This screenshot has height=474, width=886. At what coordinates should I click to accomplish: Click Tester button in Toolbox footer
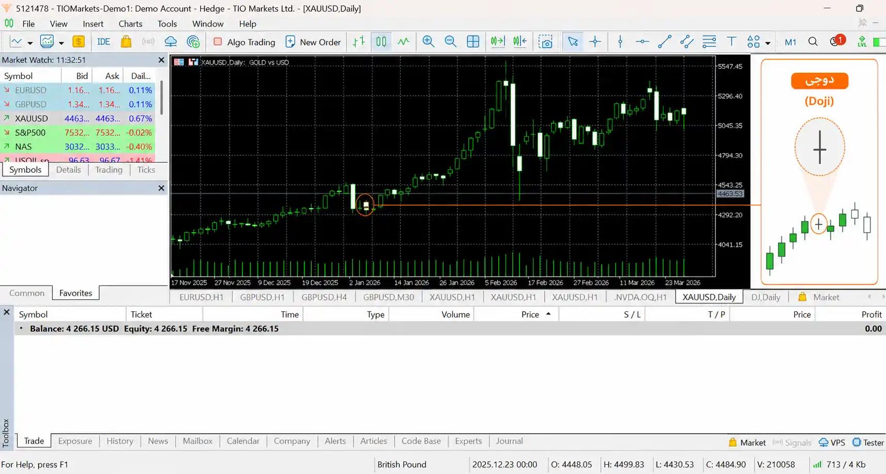[x=868, y=443]
